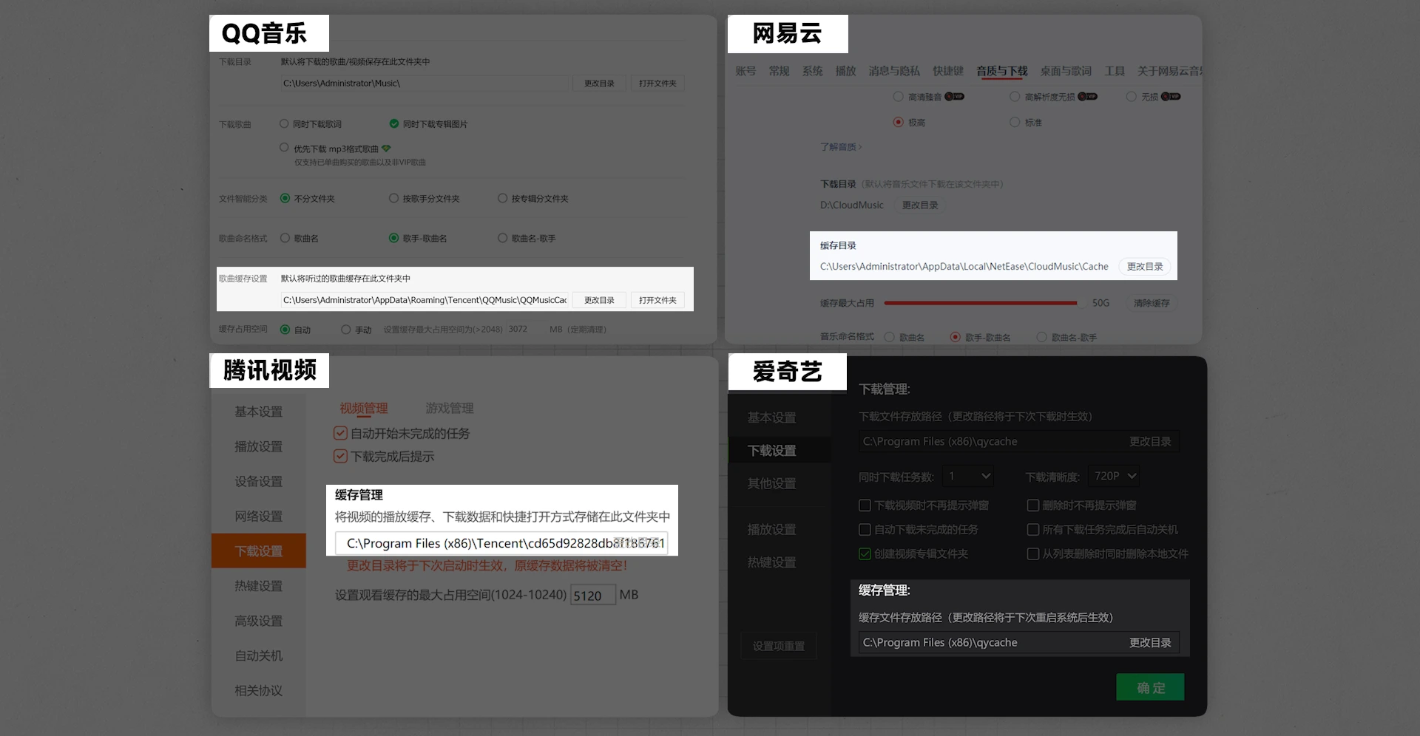
Task: Select 标准 quality in 网易云
Action: 1015,122
